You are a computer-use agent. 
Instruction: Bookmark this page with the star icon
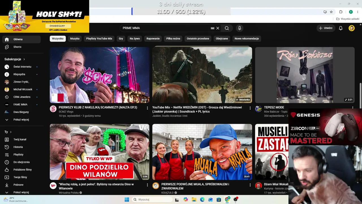coord(331,12)
